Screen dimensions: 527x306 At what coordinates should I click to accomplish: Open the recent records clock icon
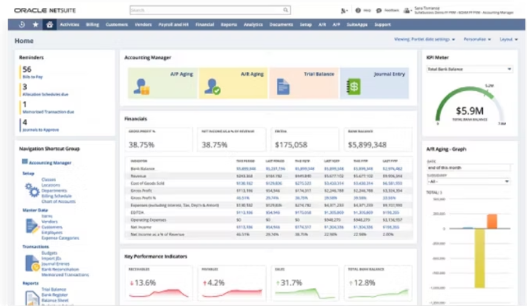[x=22, y=25]
